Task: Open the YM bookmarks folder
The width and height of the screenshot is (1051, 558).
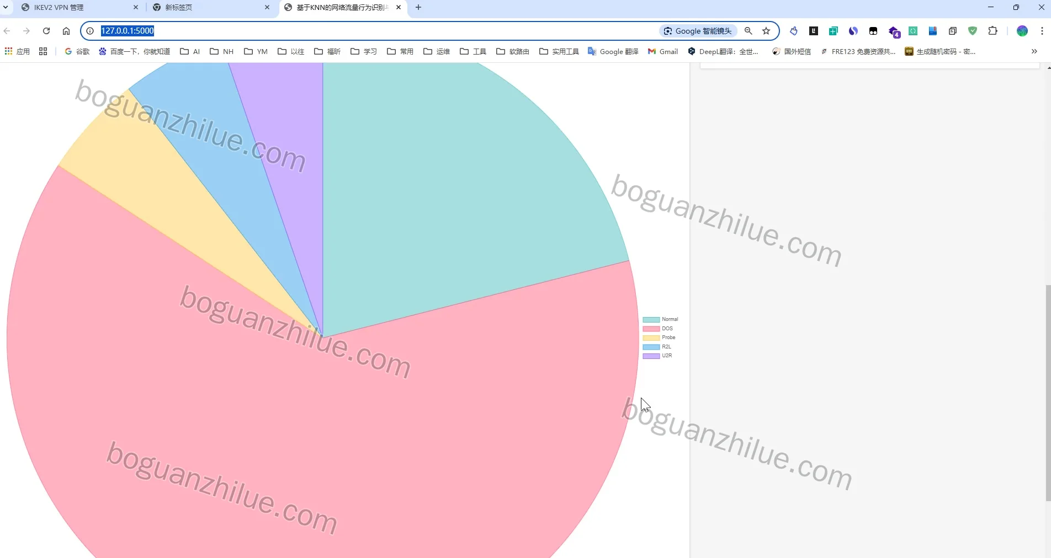Action: [256, 51]
